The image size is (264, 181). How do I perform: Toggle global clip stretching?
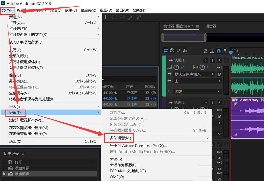click(212, 51)
